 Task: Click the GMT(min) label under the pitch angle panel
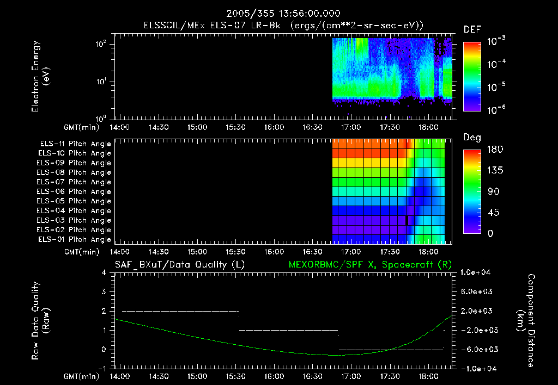point(82,252)
